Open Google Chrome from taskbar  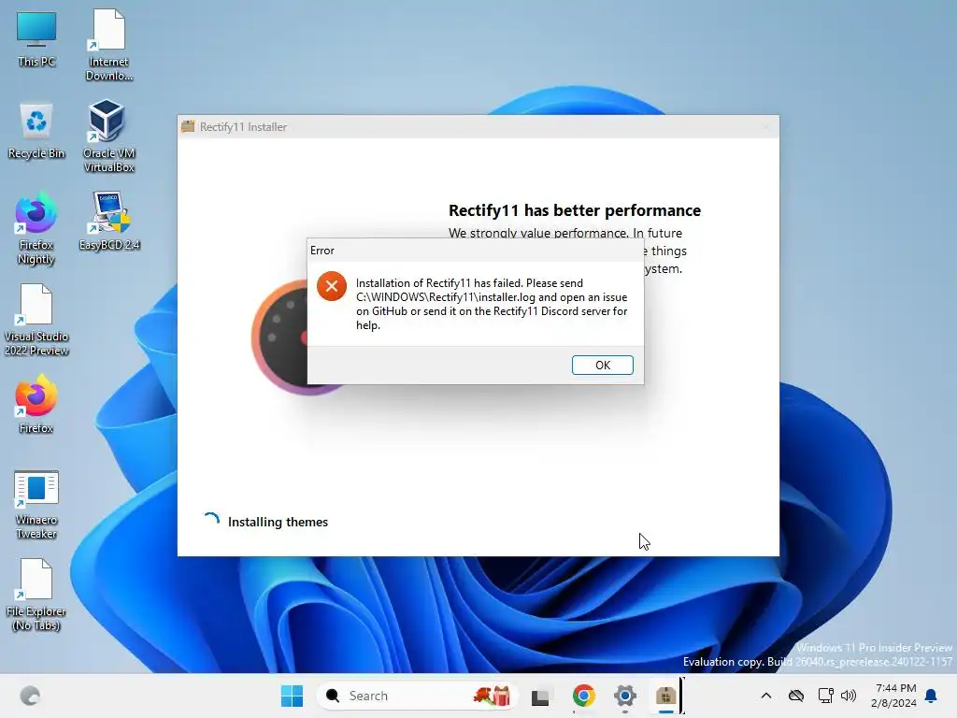tap(583, 696)
